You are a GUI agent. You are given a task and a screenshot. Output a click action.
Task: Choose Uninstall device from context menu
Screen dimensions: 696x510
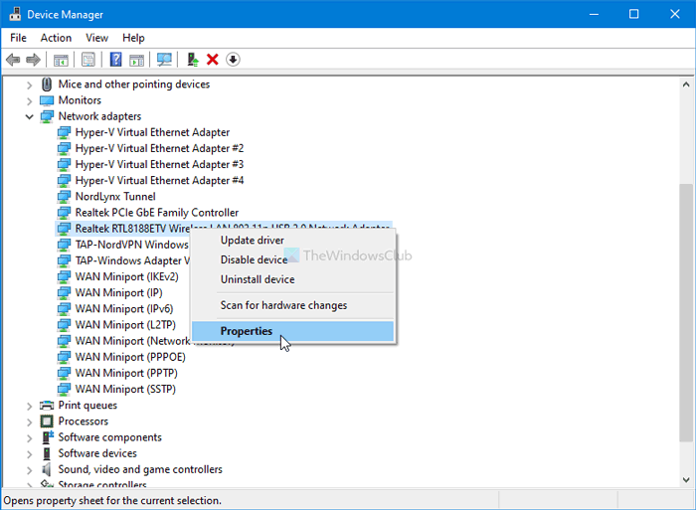click(293, 279)
